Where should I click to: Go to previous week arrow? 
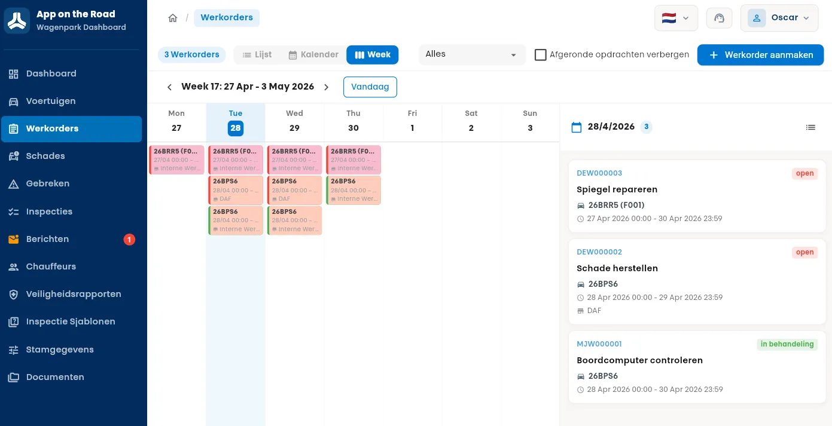(169, 87)
